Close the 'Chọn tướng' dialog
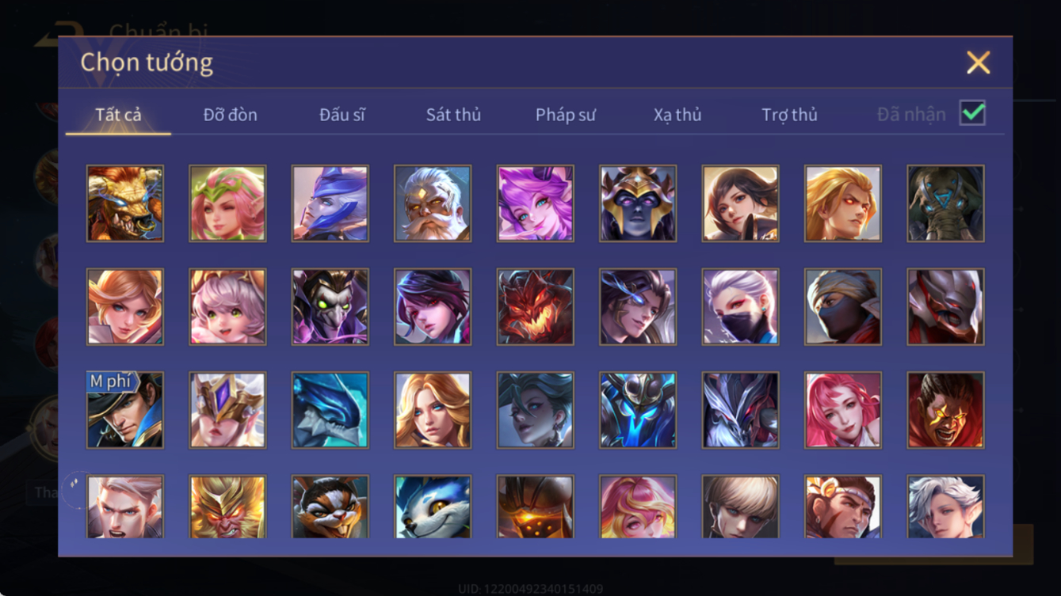This screenshot has height=596, width=1061. pyautogui.click(x=979, y=63)
